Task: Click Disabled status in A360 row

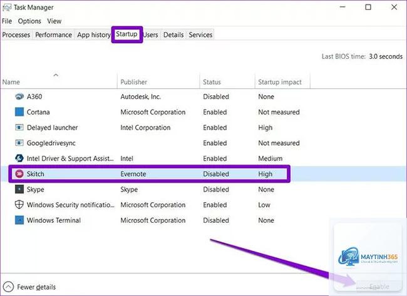Action: [216, 96]
